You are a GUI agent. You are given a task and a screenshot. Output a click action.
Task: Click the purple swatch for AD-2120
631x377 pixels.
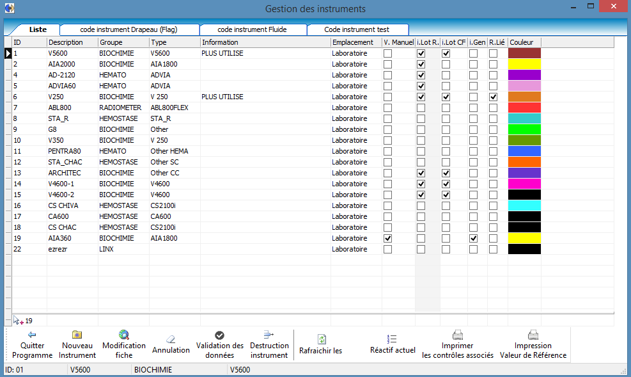524,75
